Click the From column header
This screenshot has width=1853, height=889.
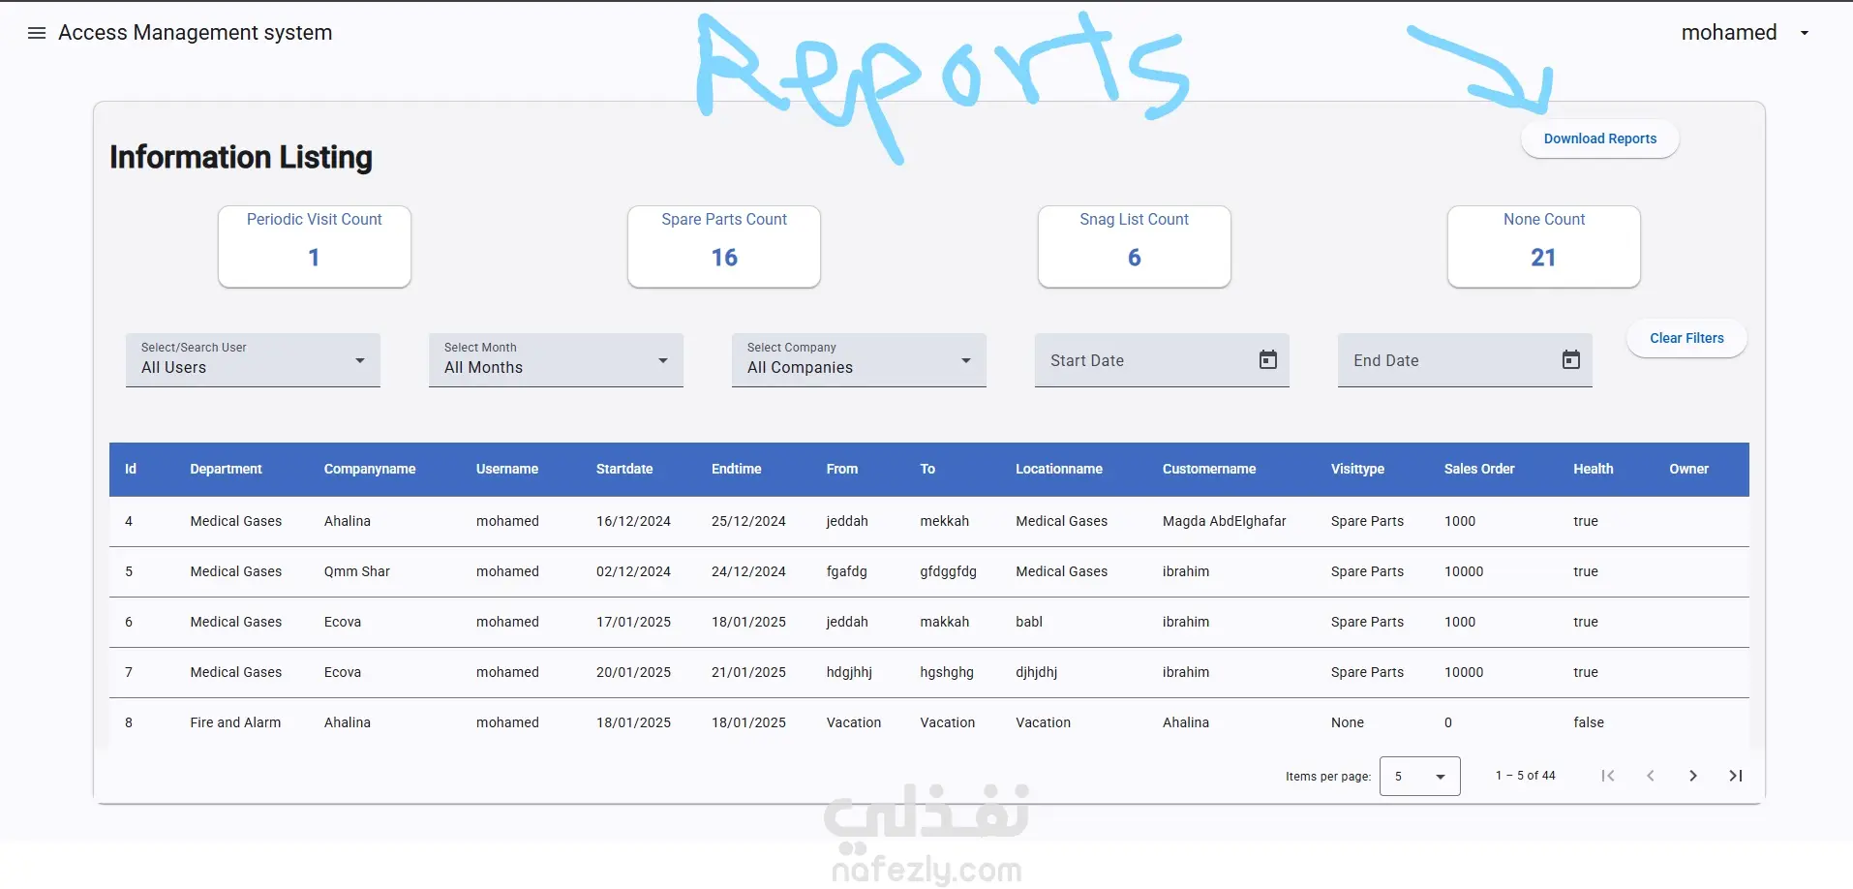pyautogui.click(x=842, y=469)
